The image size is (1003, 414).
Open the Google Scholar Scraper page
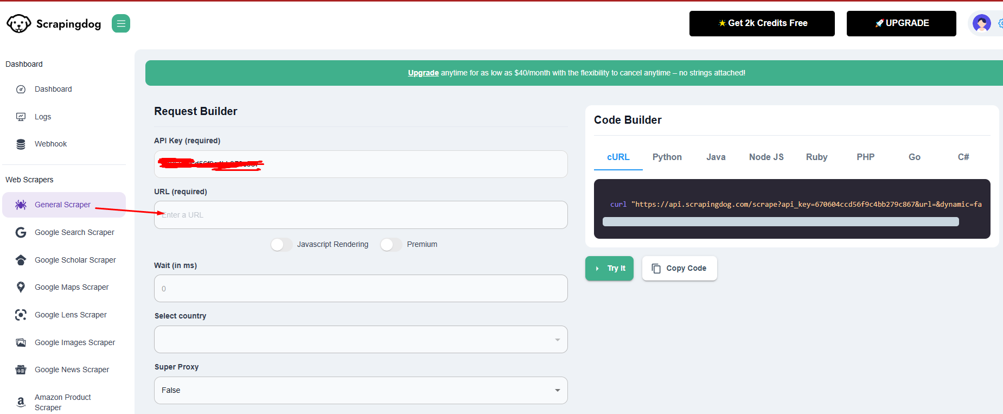[x=64, y=260]
